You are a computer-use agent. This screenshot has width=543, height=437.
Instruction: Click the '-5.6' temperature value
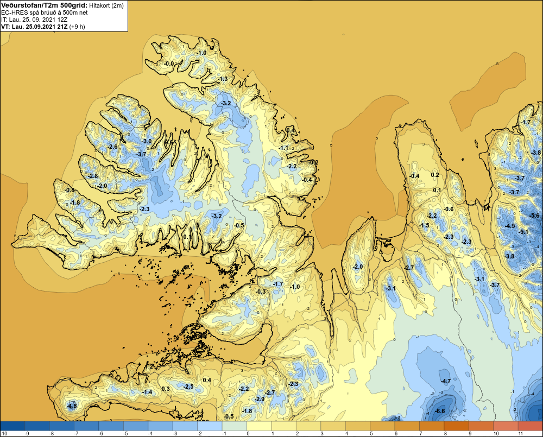click(535, 216)
